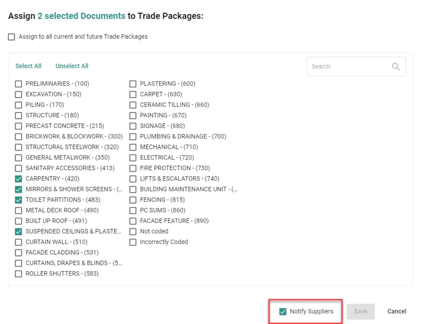Click the Unselect All link

(72, 66)
